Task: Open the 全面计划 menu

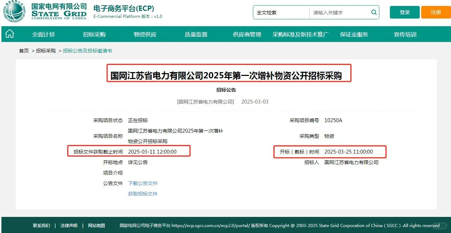Action: coord(43,34)
